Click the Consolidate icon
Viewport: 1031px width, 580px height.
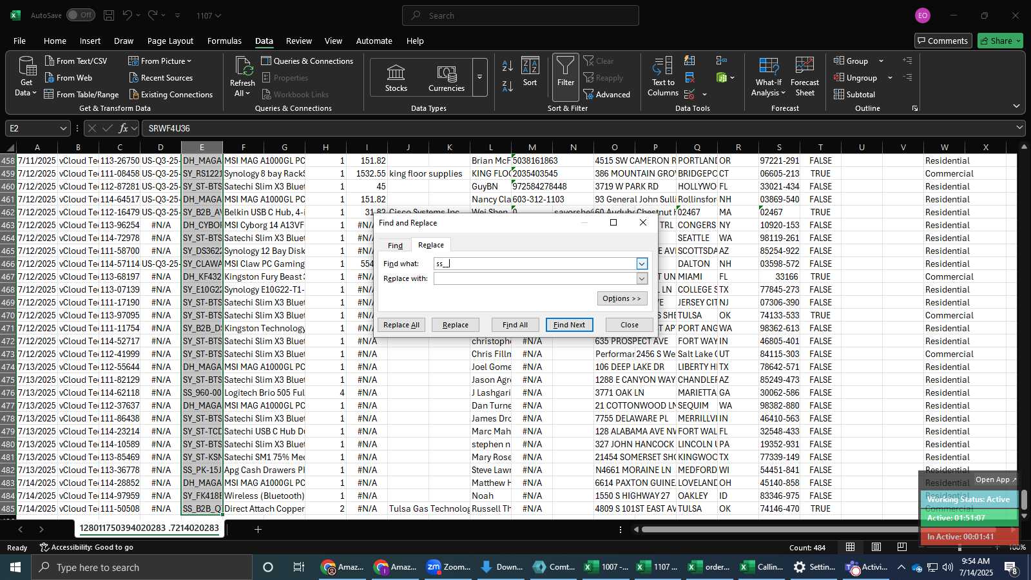pos(722,61)
